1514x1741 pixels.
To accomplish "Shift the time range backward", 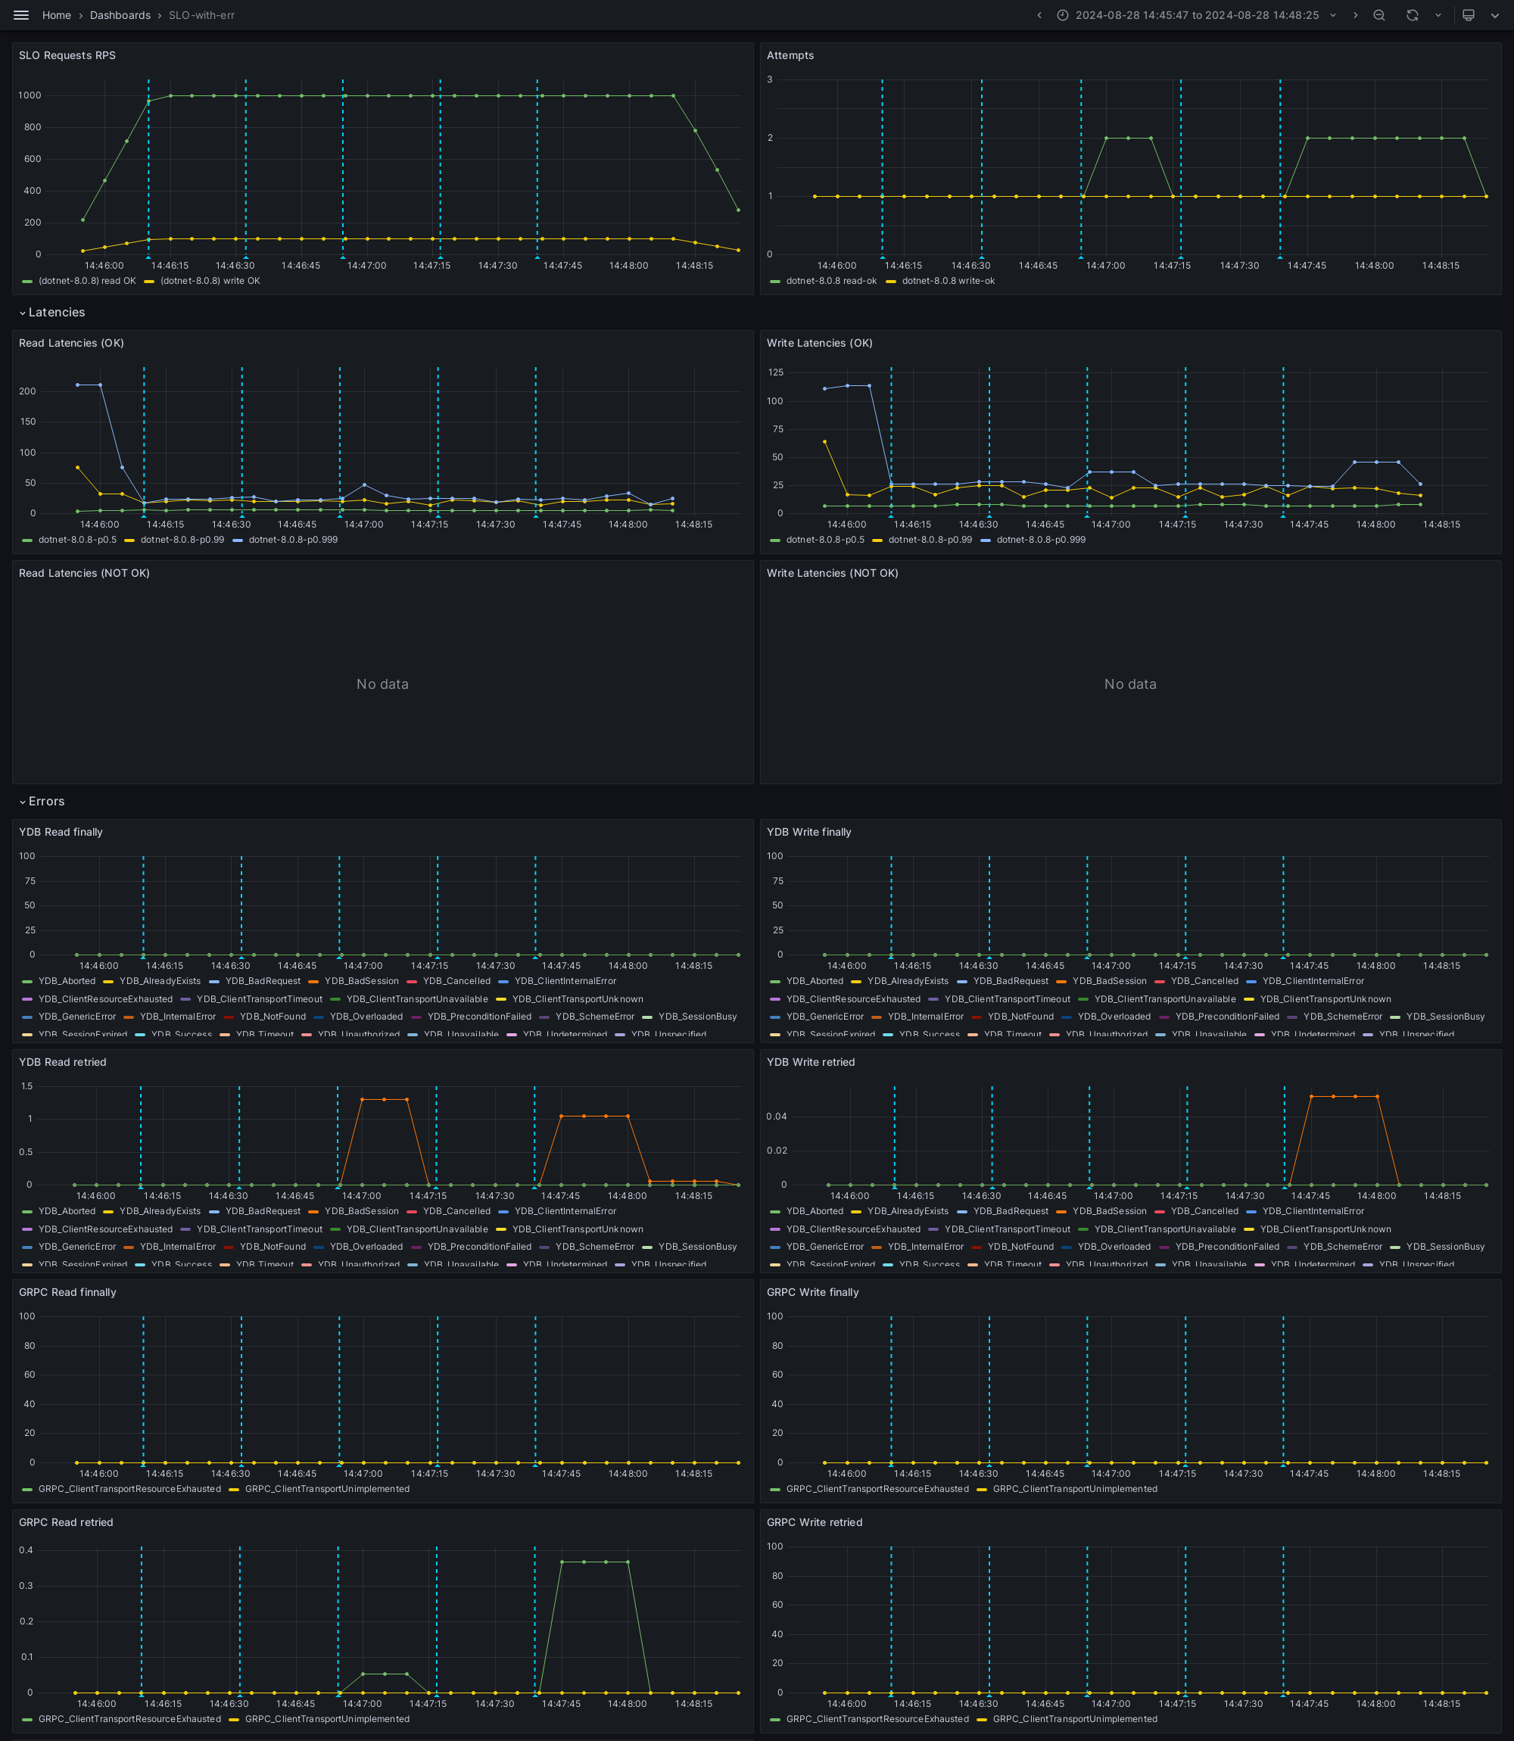I will pyautogui.click(x=1039, y=15).
